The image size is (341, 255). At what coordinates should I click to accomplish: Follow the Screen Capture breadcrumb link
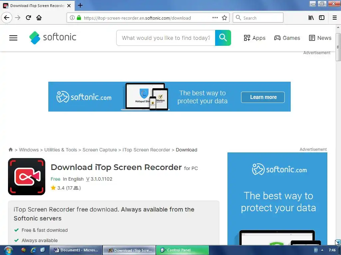pyautogui.click(x=100, y=150)
